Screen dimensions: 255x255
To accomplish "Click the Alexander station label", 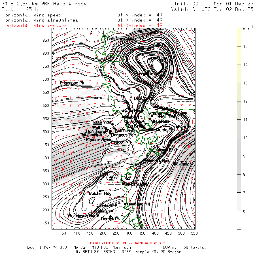I will pos(182,164).
